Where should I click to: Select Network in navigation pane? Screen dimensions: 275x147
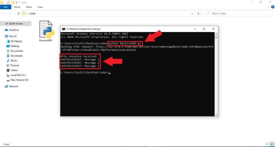[x=13, y=86]
